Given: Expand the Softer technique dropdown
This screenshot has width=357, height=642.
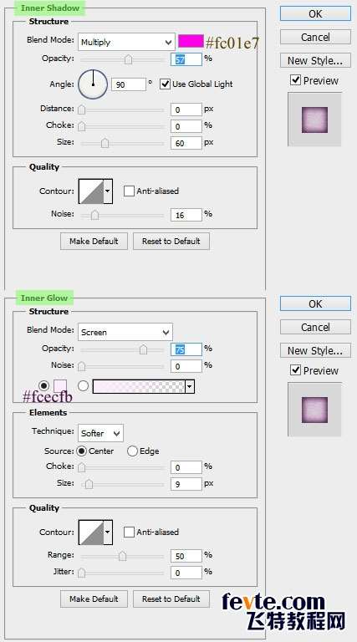Looking at the screenshot, I should (x=100, y=433).
